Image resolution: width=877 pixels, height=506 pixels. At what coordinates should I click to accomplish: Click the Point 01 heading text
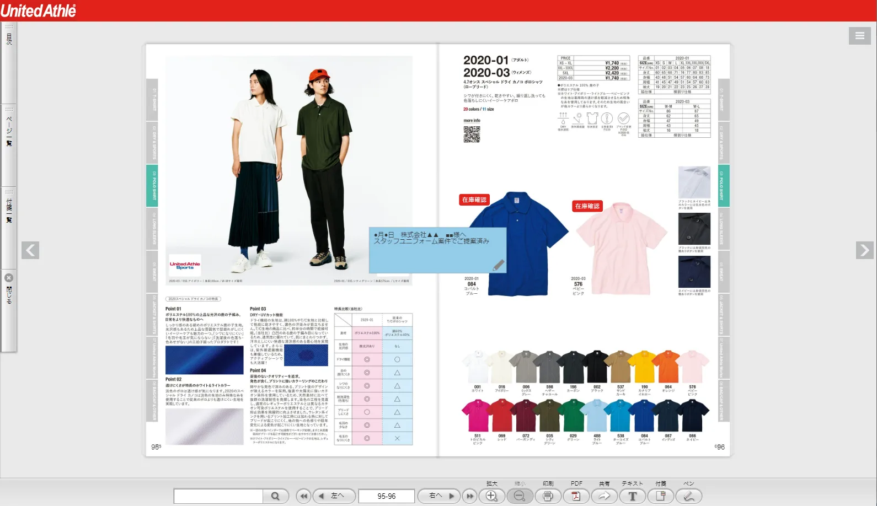[x=173, y=309]
